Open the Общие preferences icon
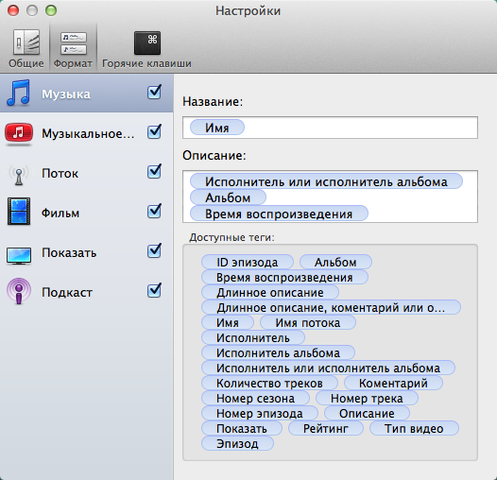The height and width of the screenshot is (480, 497). click(x=26, y=43)
